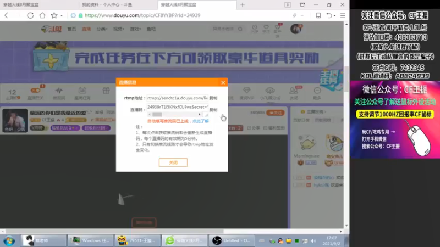This screenshot has height=247, width=440.
Task: Switch to first 穿越火线8月聚宝盆 tab
Action: pyautogui.click(x=21, y=5)
